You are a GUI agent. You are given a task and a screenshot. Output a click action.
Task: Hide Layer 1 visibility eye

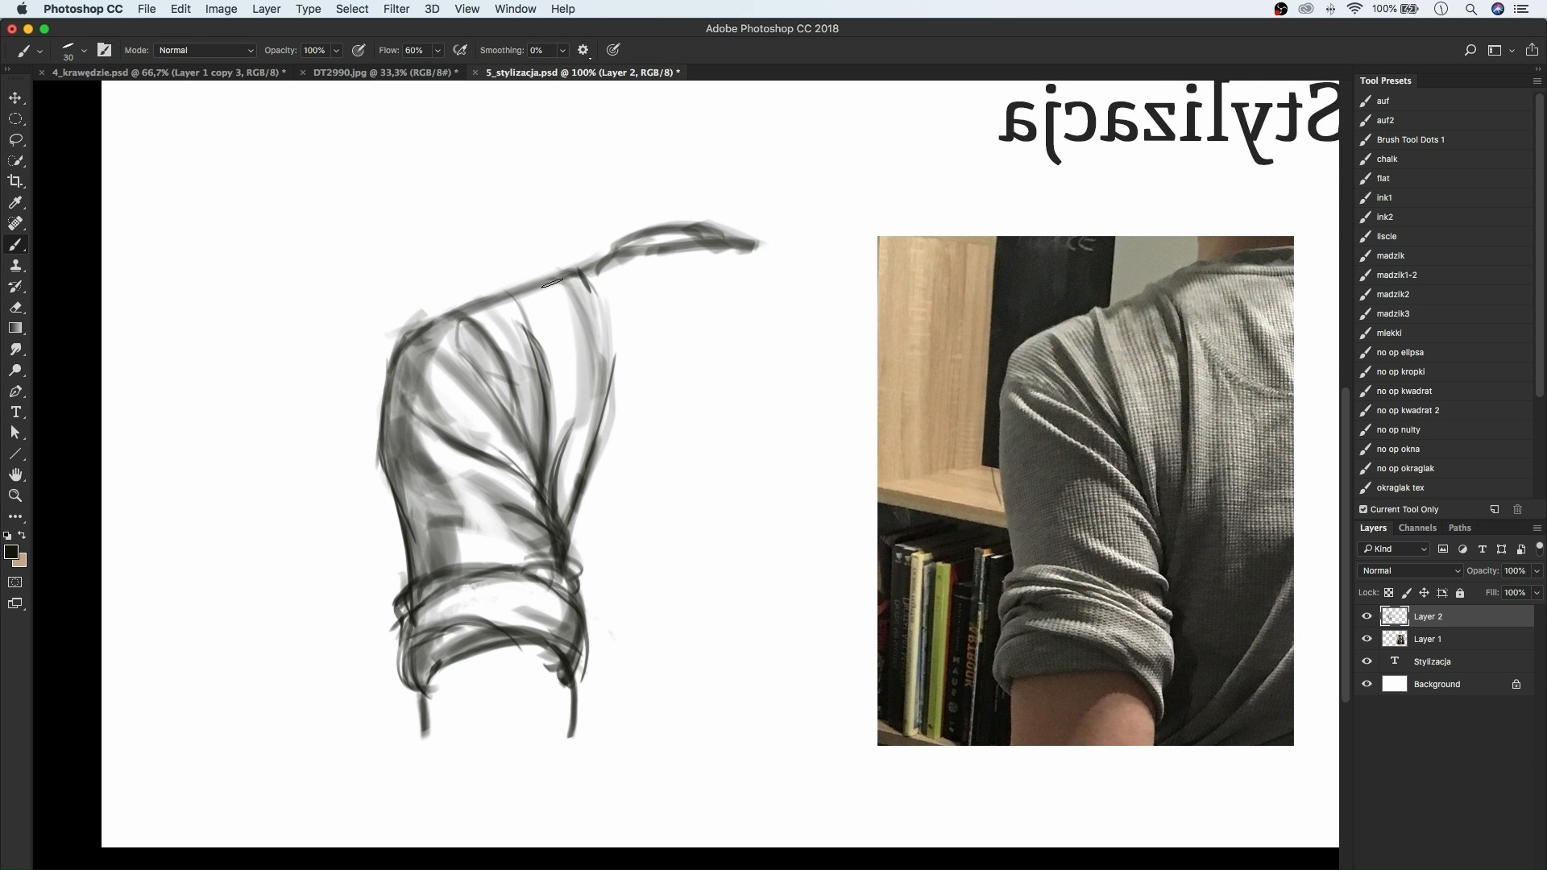[1367, 639]
